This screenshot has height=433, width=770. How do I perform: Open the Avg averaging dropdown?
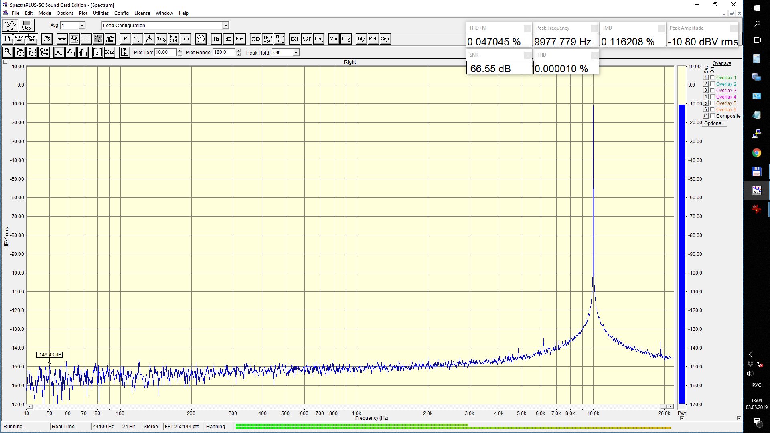(82, 25)
